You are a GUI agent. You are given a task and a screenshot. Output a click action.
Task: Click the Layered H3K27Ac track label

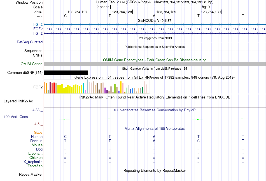[x=18, y=101]
